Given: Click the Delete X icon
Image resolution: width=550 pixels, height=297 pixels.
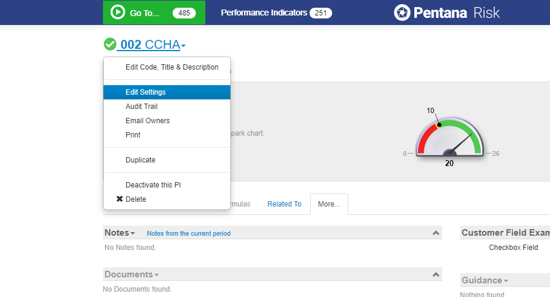Looking at the screenshot, I should (119, 199).
